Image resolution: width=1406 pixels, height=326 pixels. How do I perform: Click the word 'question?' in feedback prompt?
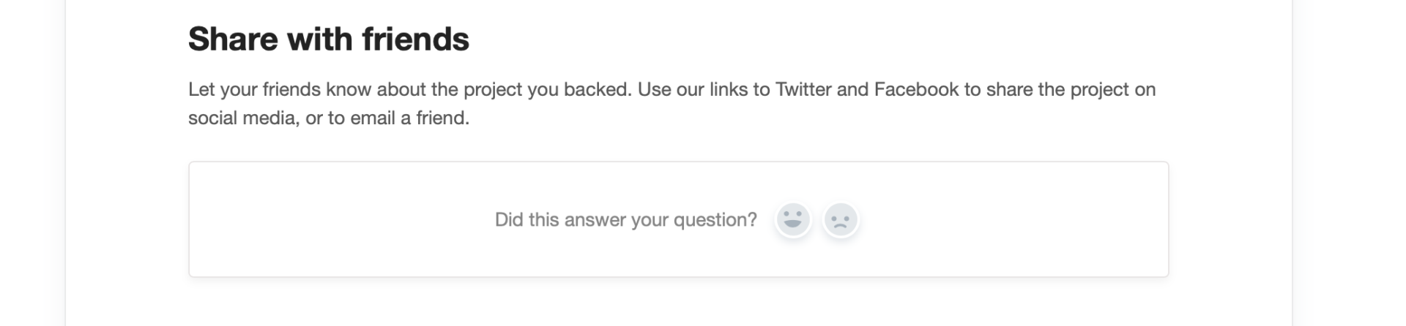pos(715,219)
